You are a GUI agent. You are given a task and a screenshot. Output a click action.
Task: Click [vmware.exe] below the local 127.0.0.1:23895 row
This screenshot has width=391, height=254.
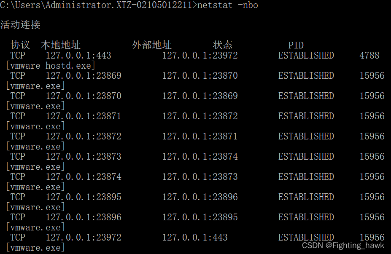(35, 207)
